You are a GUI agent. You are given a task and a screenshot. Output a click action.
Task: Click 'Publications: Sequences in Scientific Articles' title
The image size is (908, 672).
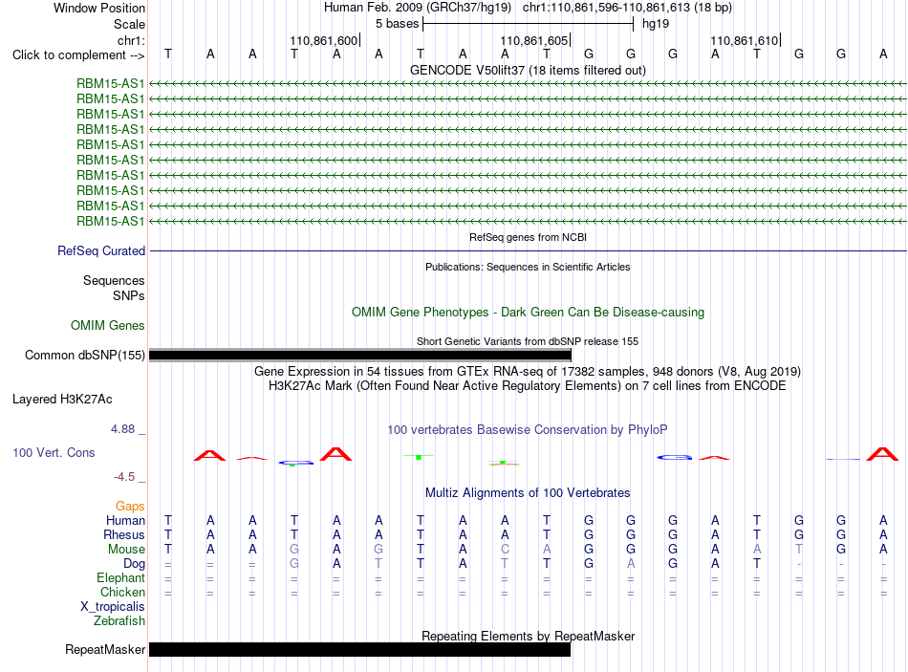(528, 267)
